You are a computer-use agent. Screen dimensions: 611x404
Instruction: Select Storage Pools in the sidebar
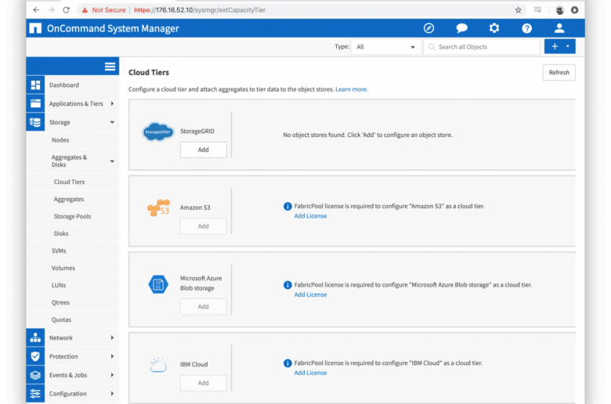(73, 216)
